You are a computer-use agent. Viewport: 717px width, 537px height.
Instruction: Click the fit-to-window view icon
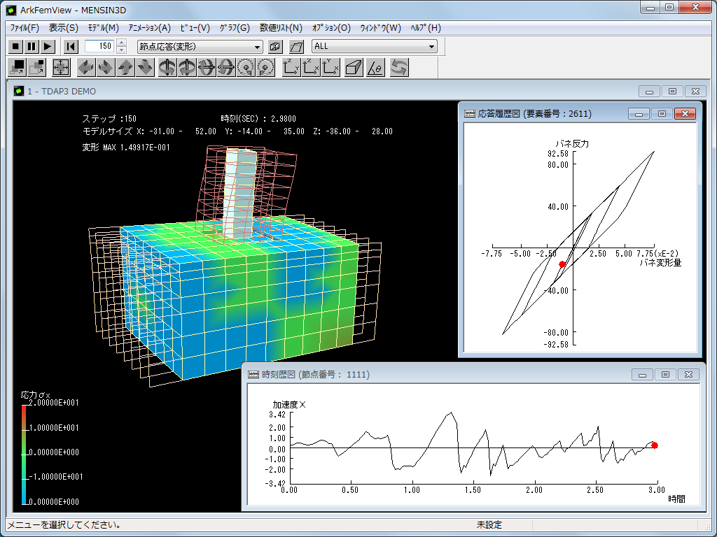point(61,67)
